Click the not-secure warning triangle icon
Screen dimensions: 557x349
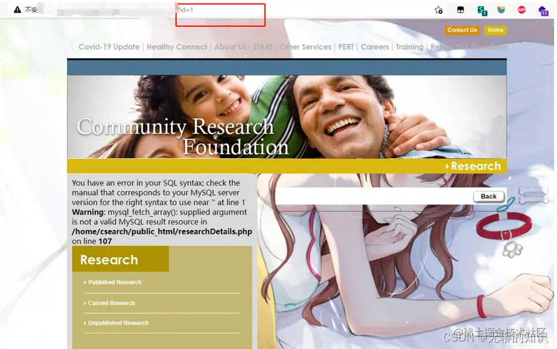(x=17, y=10)
